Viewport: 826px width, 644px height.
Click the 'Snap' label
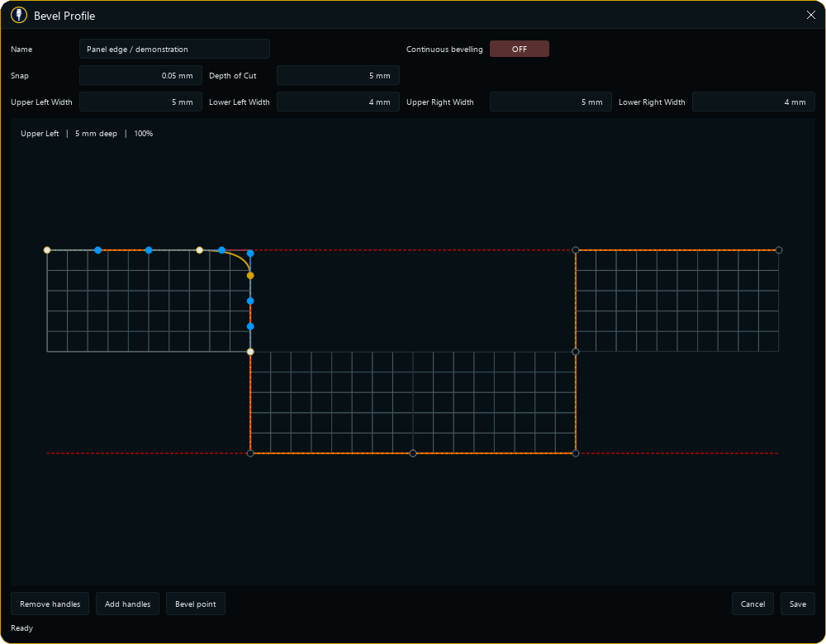coord(20,76)
